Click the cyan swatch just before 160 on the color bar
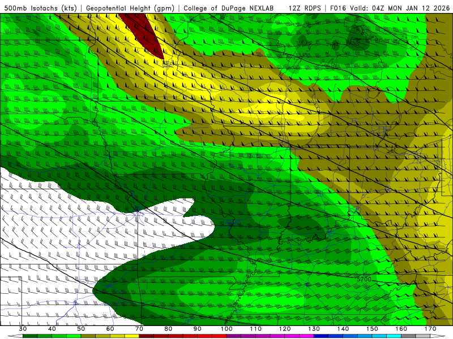Screen dimensions: 453x339 coord(394,336)
